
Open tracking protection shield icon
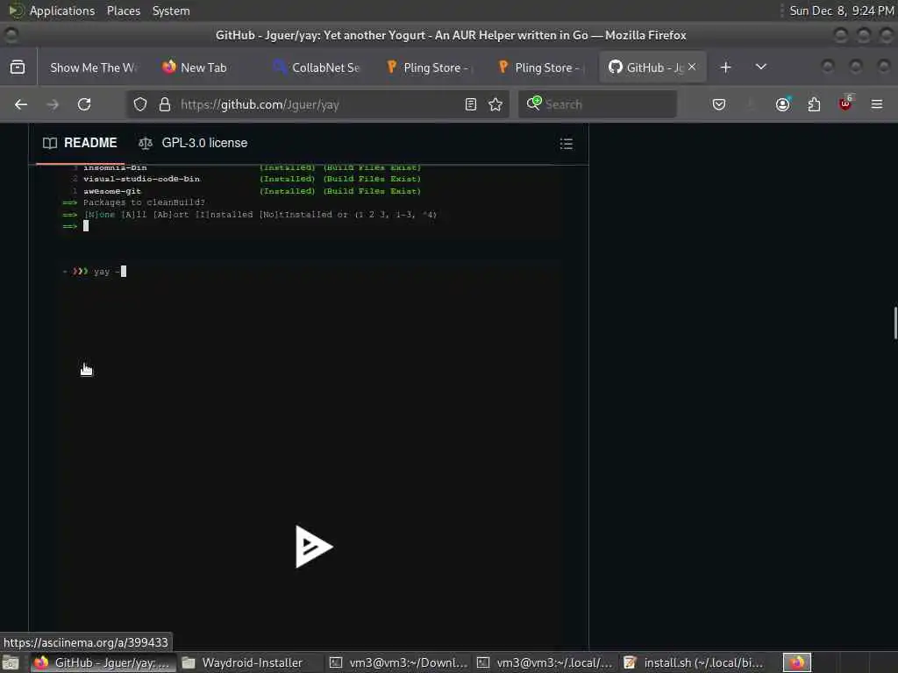click(140, 104)
